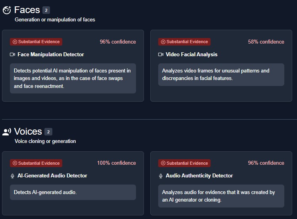Click the 58% confidence value

(x=266, y=42)
